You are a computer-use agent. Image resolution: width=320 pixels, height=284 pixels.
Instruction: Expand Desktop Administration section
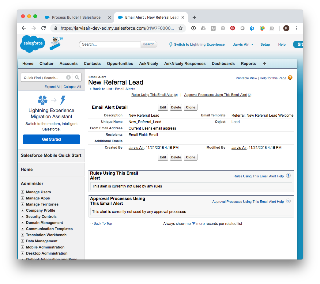(22, 253)
